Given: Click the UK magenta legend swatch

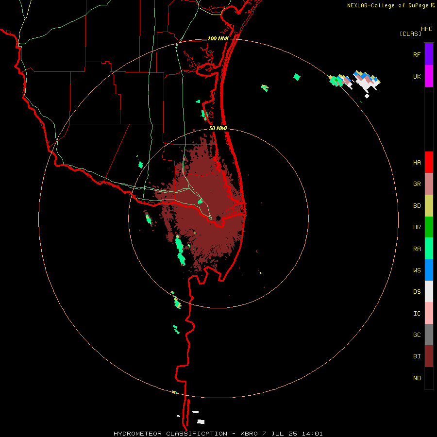Looking at the screenshot, I should point(429,76).
